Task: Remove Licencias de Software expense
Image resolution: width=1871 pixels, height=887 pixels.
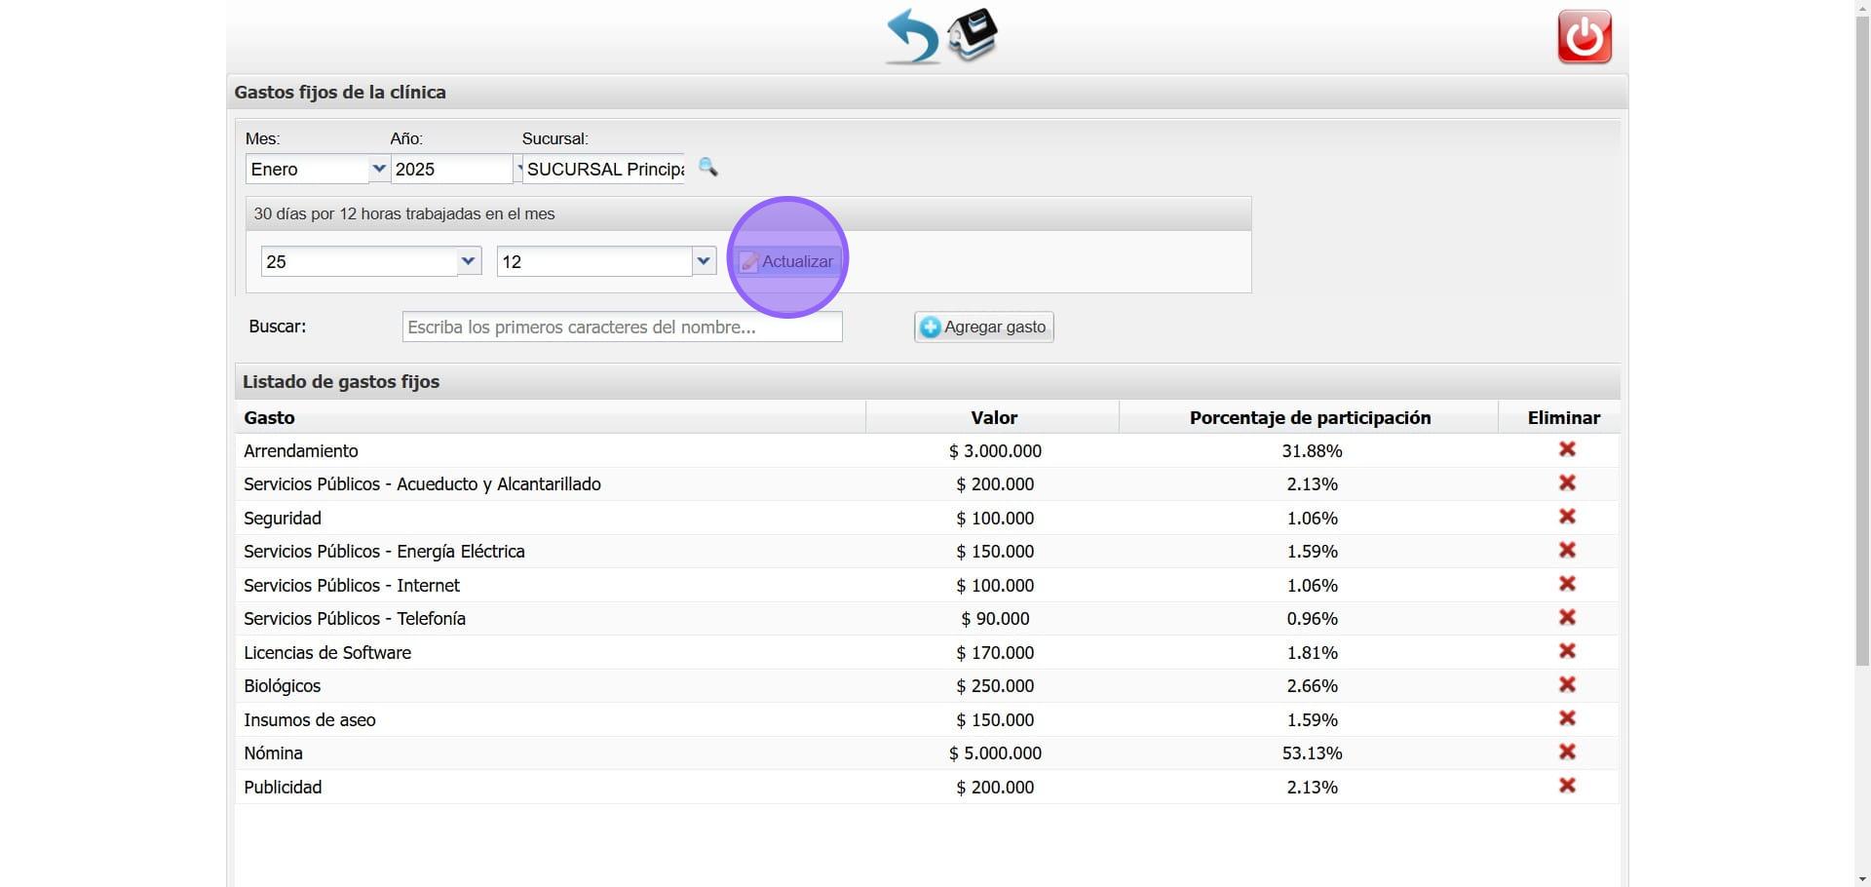Action: tap(1566, 651)
